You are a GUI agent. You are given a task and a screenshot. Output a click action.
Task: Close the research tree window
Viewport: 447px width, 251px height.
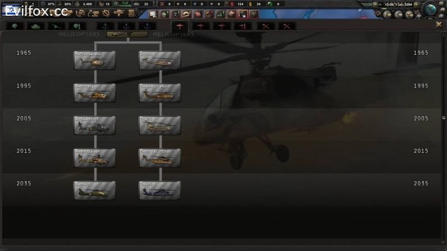pos(439,25)
